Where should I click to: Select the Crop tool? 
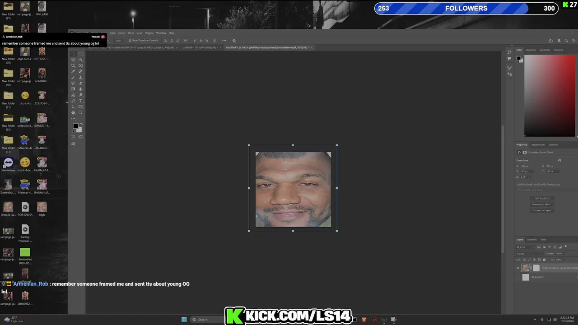click(73, 65)
